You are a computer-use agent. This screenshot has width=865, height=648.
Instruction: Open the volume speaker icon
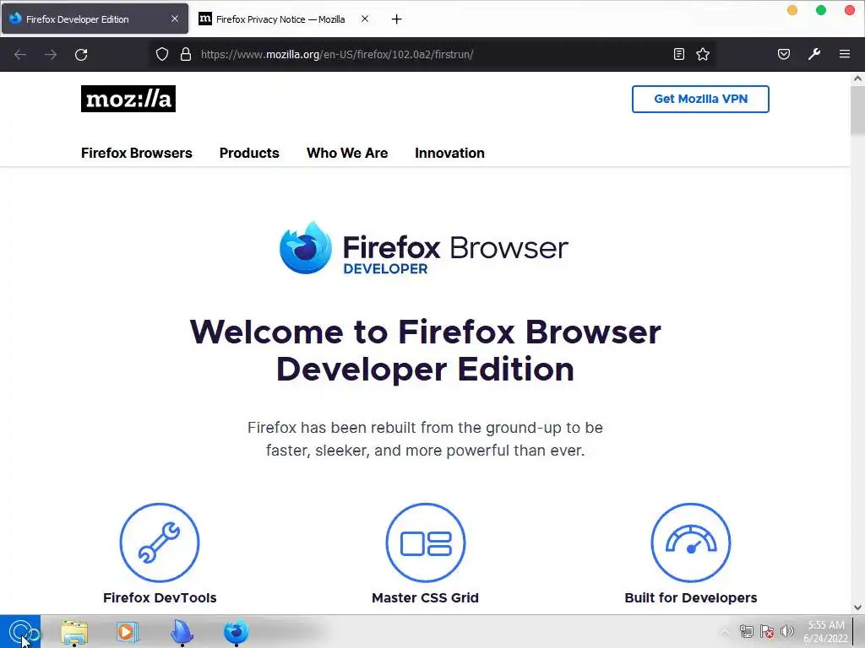(x=787, y=631)
